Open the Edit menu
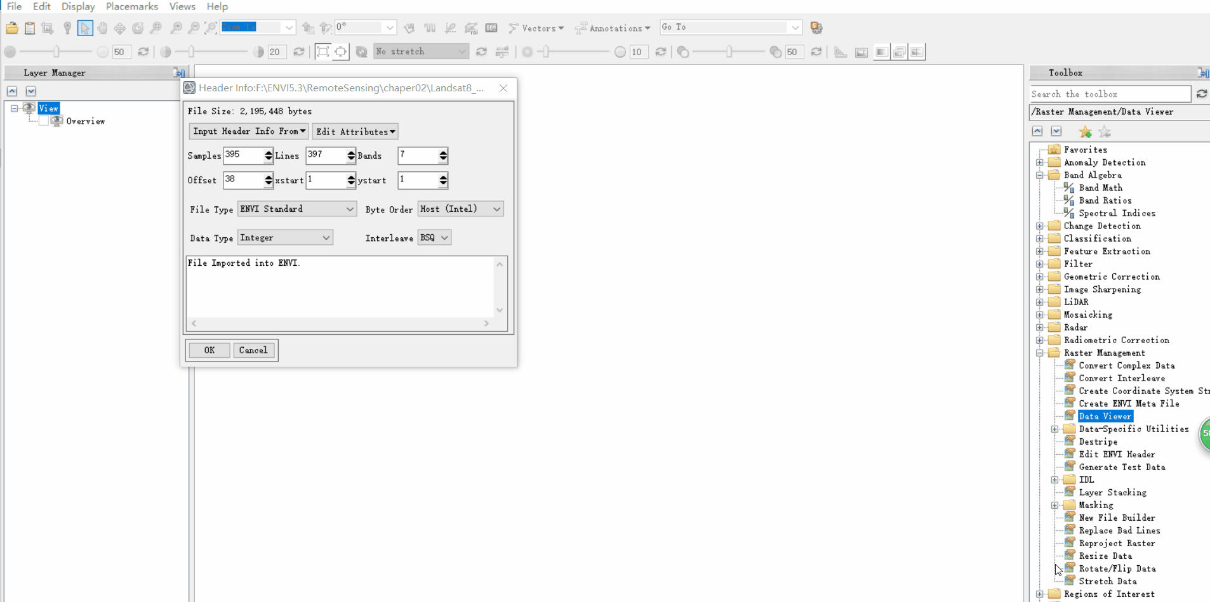Viewport: 1210px width, 602px height. pos(41,6)
